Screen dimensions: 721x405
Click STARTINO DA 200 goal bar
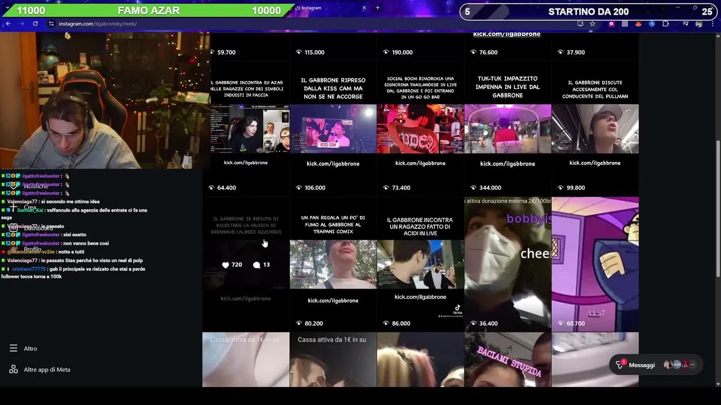[x=589, y=11]
